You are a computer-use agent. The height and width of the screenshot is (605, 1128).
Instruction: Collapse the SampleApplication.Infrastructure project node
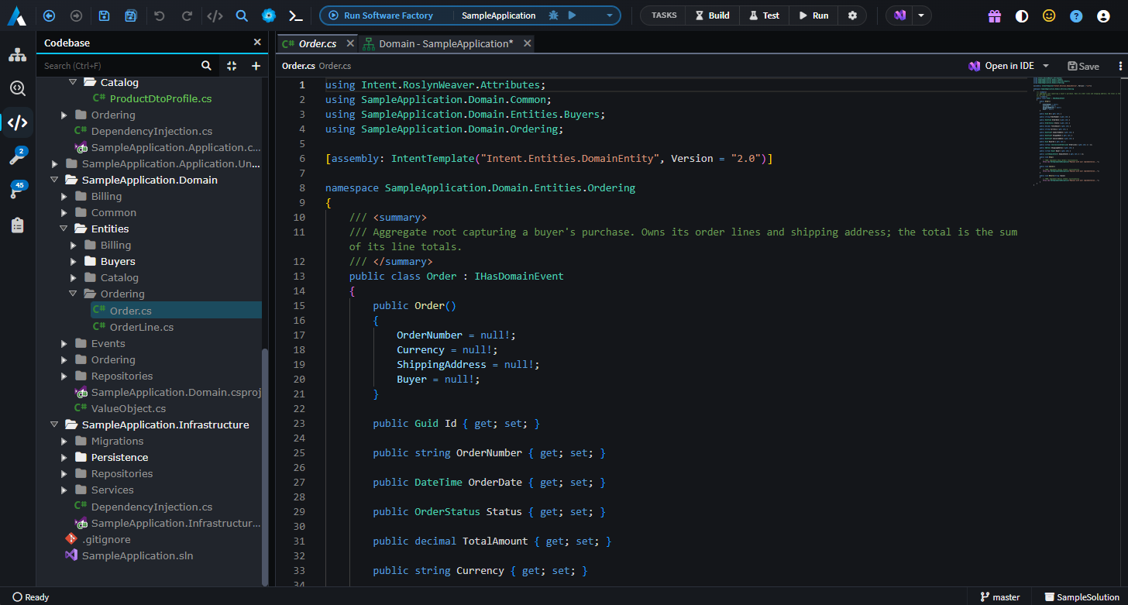[x=54, y=425]
